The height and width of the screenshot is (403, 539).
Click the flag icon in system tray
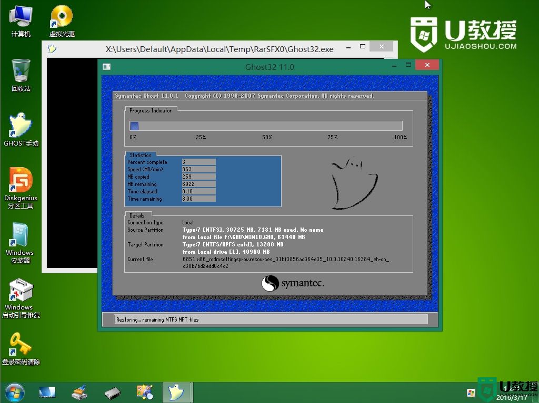[471, 393]
